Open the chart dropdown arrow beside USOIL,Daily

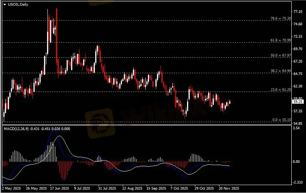[x=5, y=5]
